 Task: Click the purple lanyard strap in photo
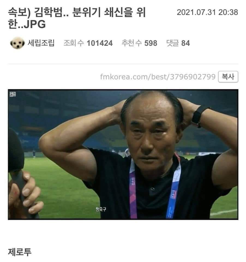(133, 194)
